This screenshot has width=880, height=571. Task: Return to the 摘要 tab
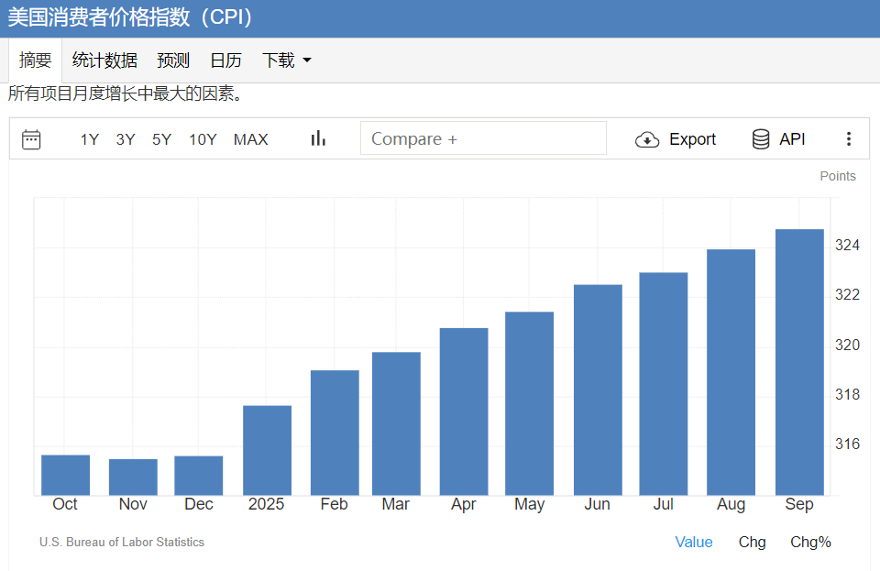tap(36, 60)
